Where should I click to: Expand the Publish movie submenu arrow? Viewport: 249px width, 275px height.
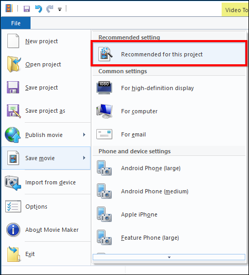click(84, 135)
